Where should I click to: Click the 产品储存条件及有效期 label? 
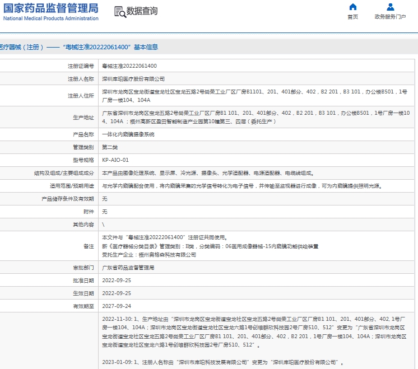[x=68, y=199]
